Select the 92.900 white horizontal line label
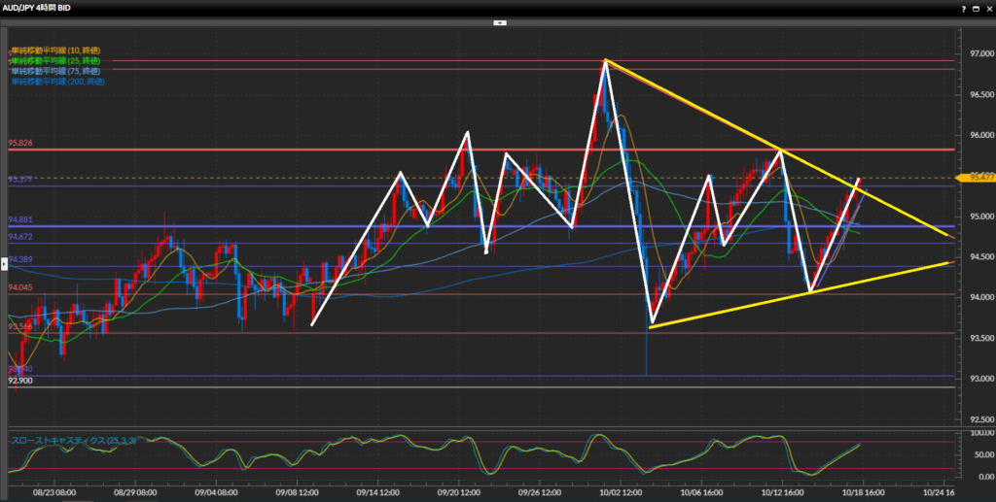The width and height of the screenshot is (996, 502). [20, 380]
